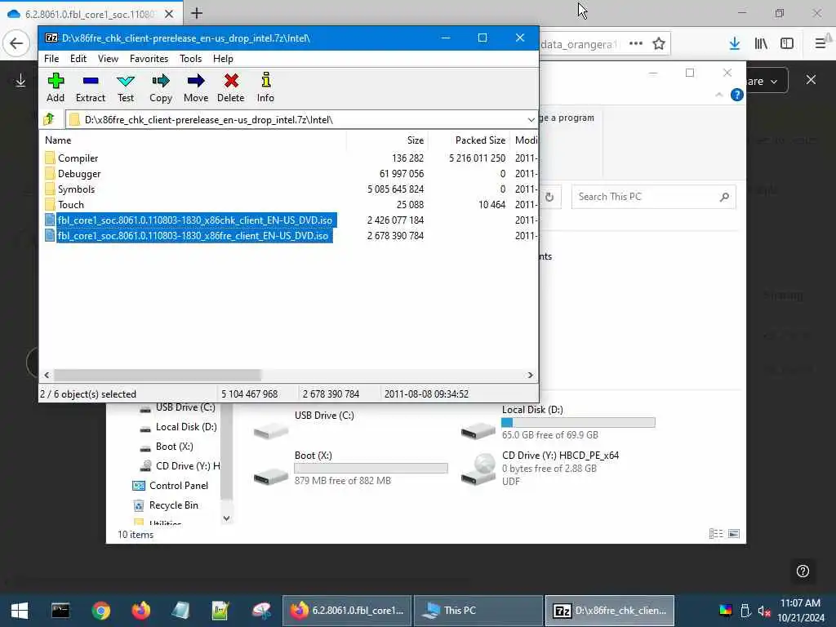Switch to This PC taskbar button
836x627 pixels.
(478, 611)
